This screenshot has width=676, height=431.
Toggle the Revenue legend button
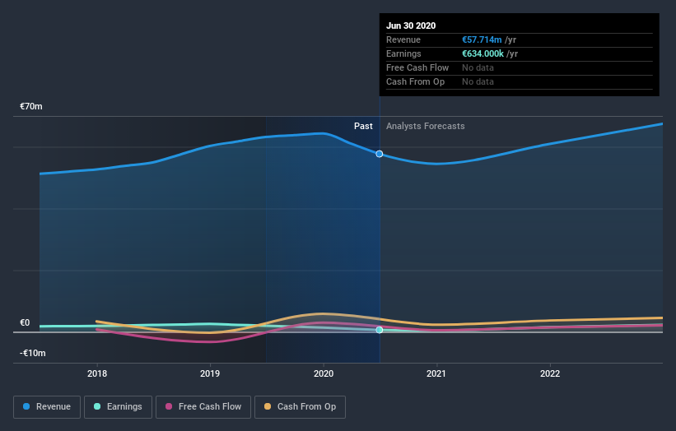47,407
